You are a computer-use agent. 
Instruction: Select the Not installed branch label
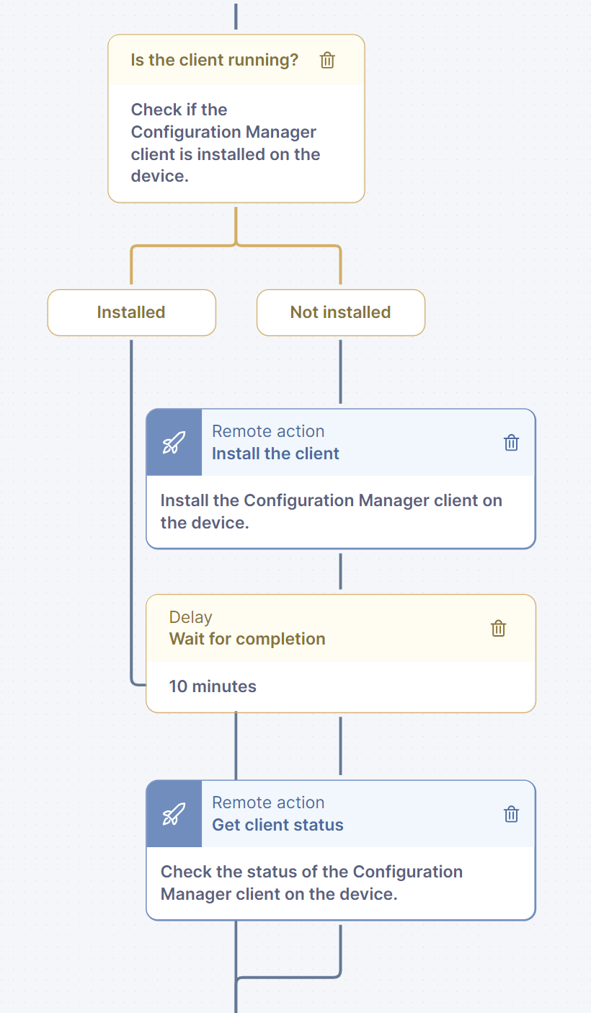click(340, 312)
